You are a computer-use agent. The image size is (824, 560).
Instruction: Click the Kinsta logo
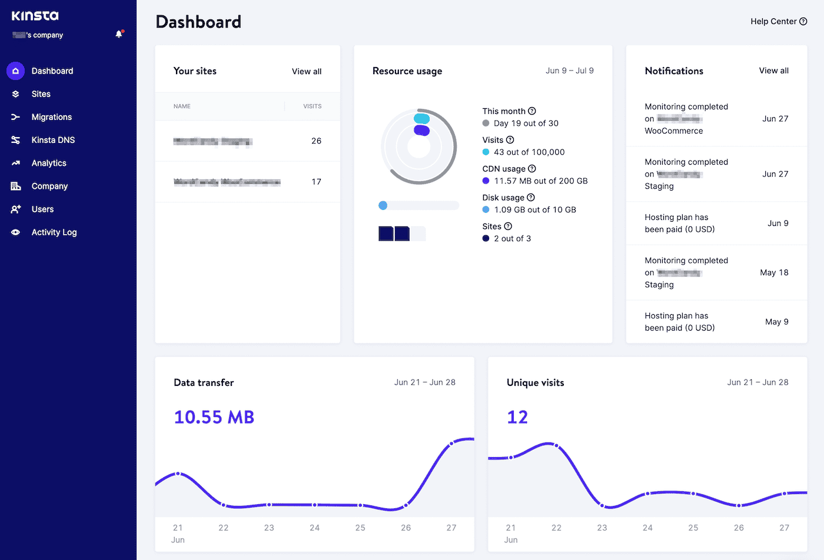coord(35,15)
